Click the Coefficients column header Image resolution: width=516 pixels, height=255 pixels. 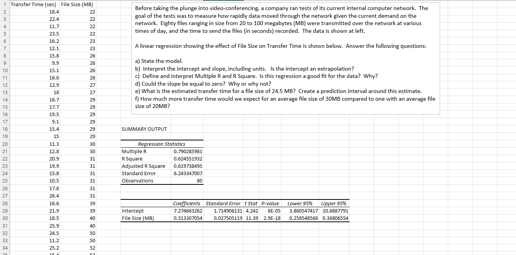pos(187,203)
